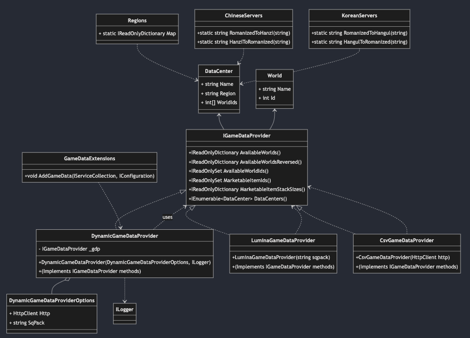Click the DynamicGameDataProviderOptions header
This screenshot has height=338, width=470.
point(52,300)
